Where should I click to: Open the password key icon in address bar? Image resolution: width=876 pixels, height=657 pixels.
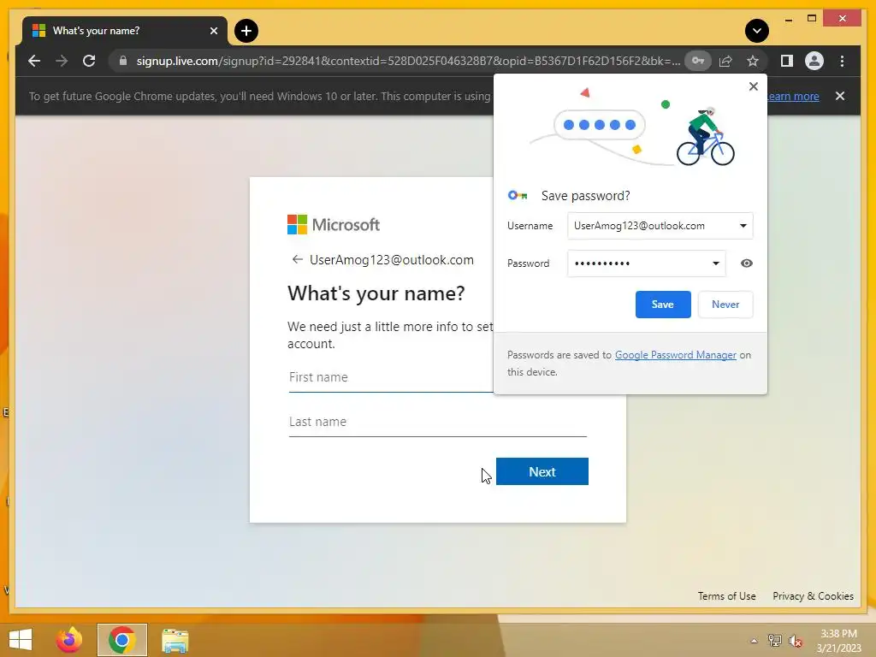pos(698,61)
